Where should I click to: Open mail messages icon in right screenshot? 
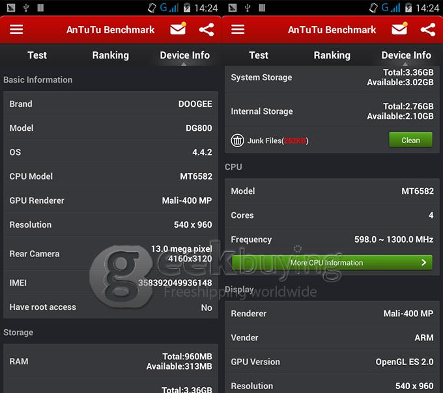(399, 29)
